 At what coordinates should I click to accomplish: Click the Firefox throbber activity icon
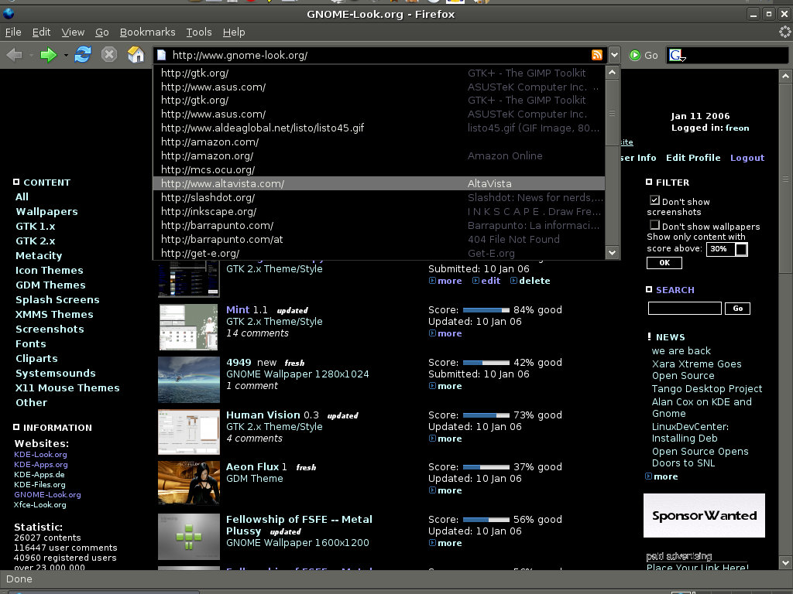pyautogui.click(x=784, y=32)
